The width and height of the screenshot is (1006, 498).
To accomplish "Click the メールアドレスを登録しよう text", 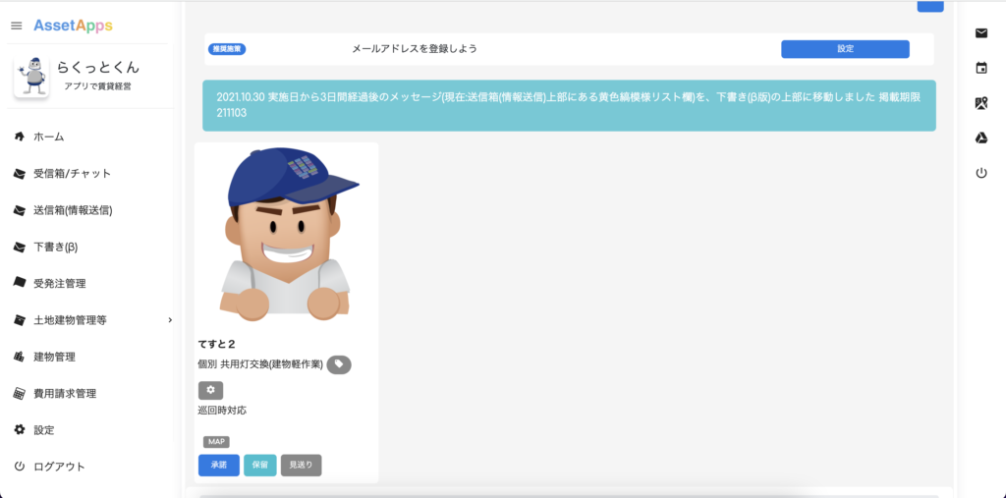I will pyautogui.click(x=415, y=49).
